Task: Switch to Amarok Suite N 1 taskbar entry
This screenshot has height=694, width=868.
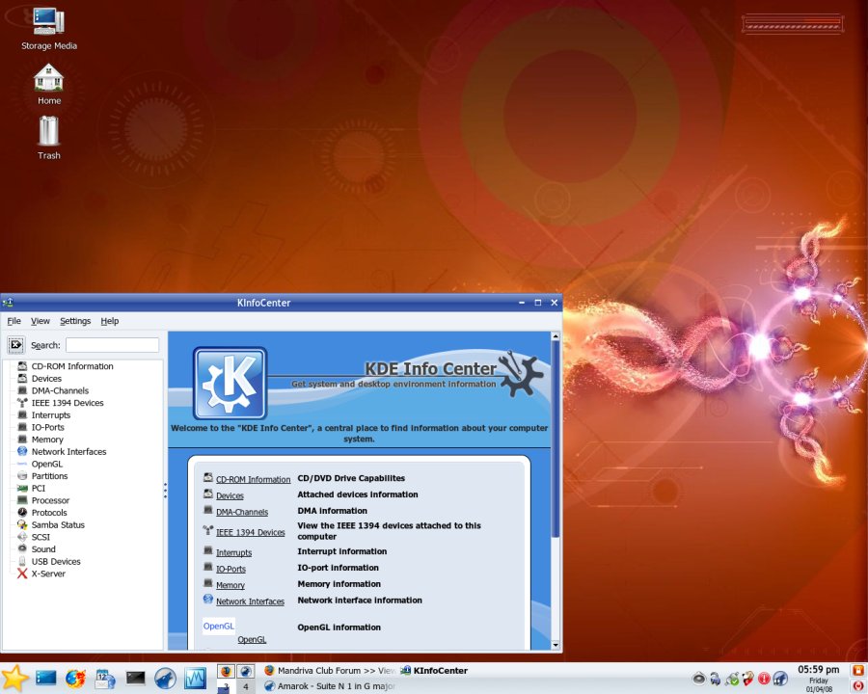Action: click(330, 686)
